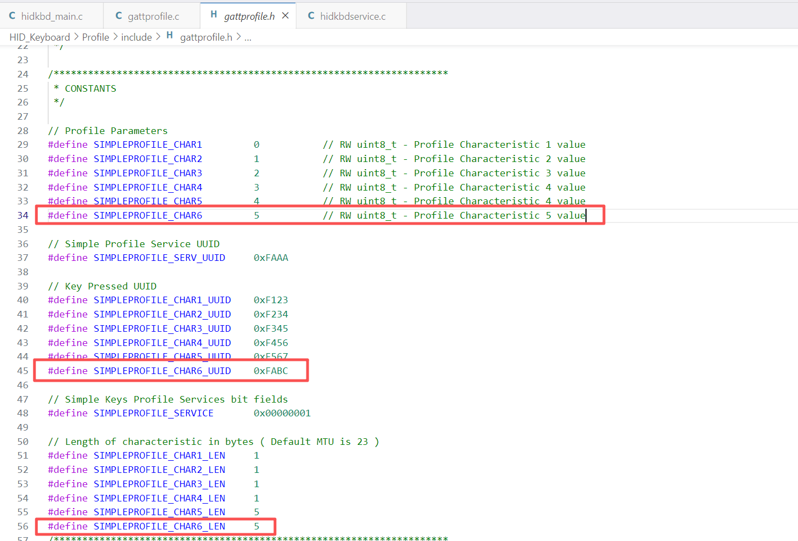The width and height of the screenshot is (798, 541).
Task: Click SIMPLEPROFILE_SERVICE identifier
Action: click(153, 413)
